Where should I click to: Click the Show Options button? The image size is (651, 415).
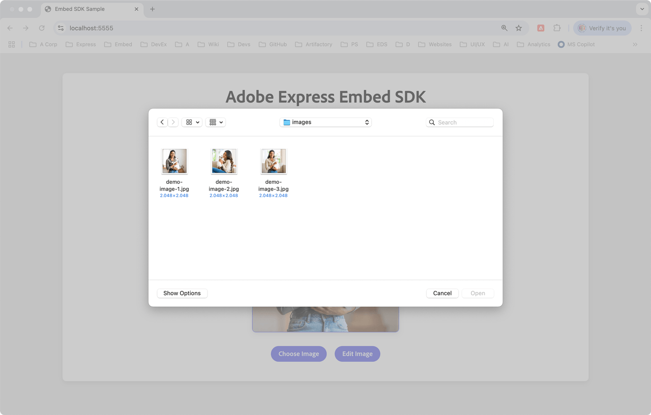click(182, 293)
